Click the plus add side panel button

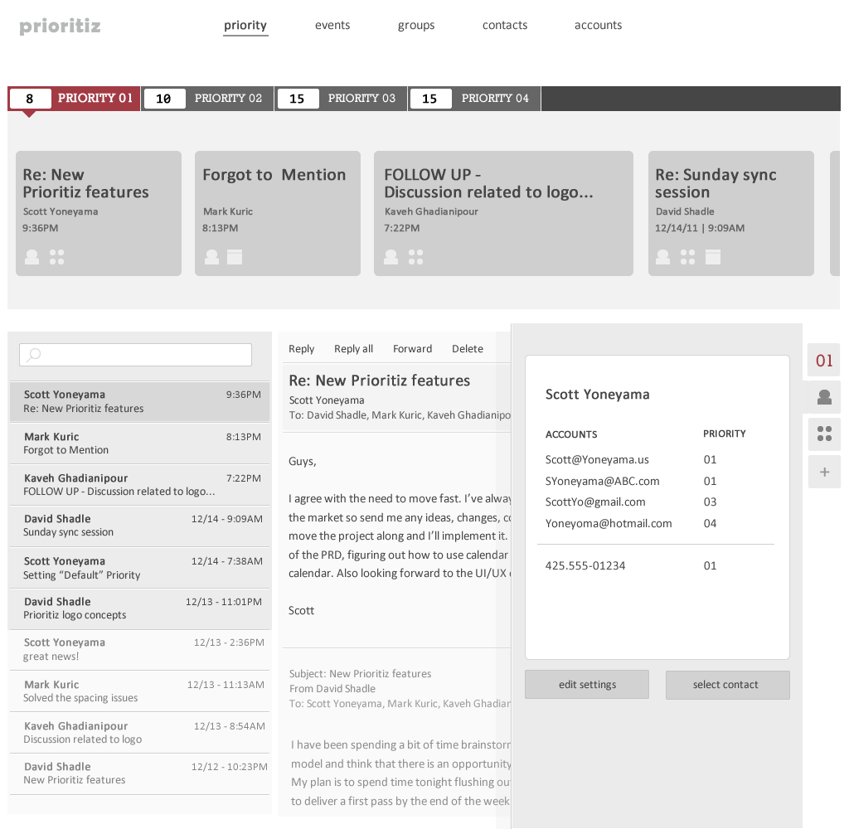coord(824,472)
